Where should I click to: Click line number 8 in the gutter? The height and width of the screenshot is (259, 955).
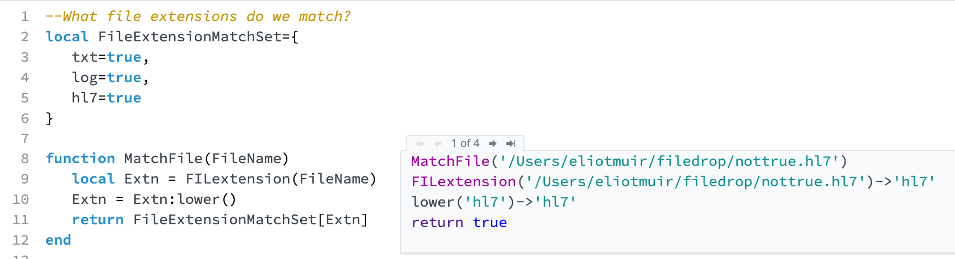pyautogui.click(x=25, y=159)
